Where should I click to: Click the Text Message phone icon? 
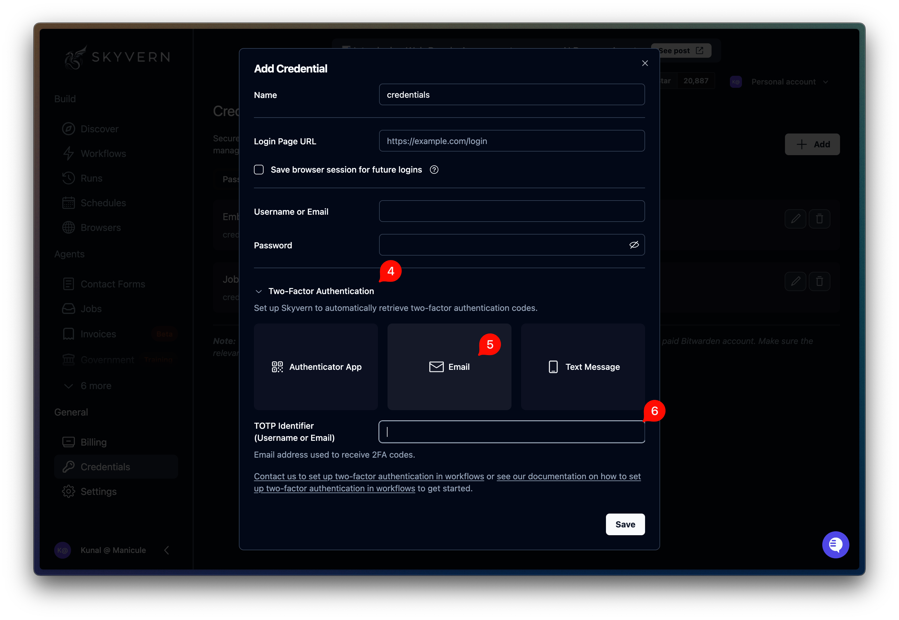(553, 367)
